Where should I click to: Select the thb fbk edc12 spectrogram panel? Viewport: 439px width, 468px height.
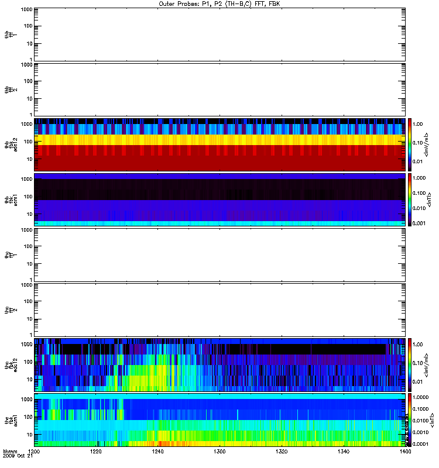click(220, 144)
